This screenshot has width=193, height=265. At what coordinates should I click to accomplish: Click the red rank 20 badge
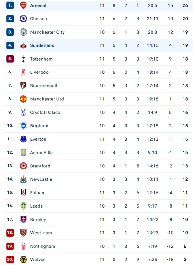(x=10, y=259)
